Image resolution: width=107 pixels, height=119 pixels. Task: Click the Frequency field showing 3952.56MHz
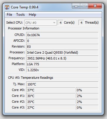coord(62,58)
